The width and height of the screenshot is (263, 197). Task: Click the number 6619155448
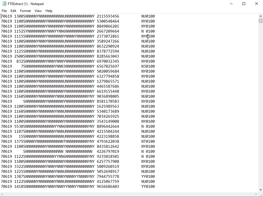tap(108, 91)
